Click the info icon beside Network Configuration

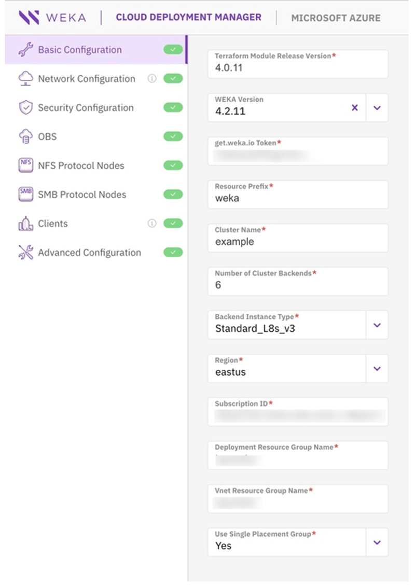[150, 78]
